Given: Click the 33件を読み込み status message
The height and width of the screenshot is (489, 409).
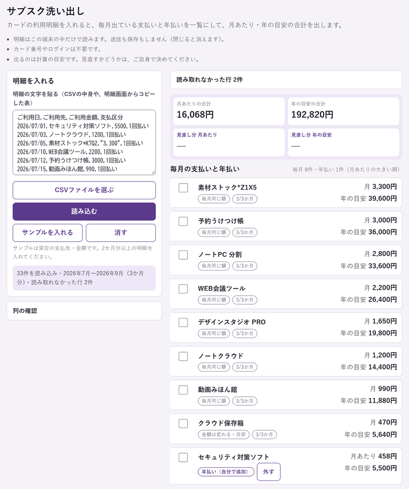Looking at the screenshot, I should click(x=84, y=278).
